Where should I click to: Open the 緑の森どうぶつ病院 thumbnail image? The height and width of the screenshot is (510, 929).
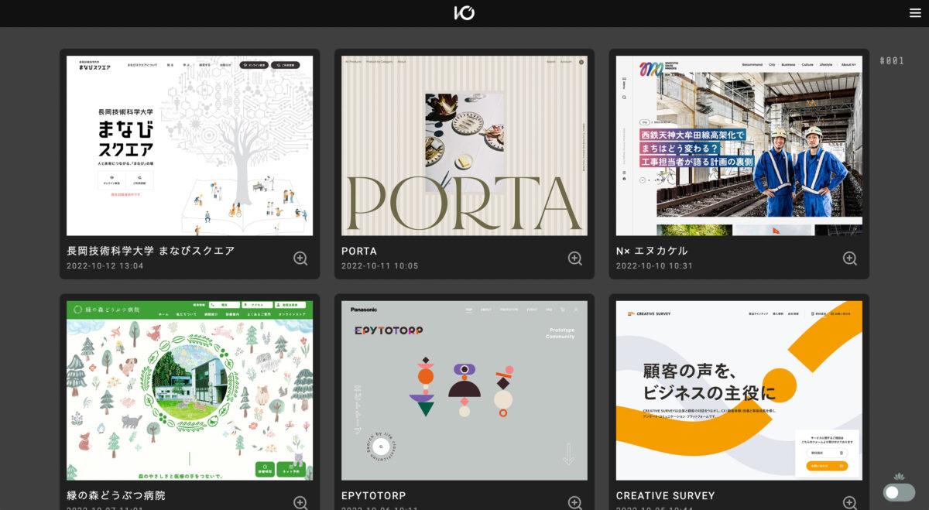tap(190, 390)
